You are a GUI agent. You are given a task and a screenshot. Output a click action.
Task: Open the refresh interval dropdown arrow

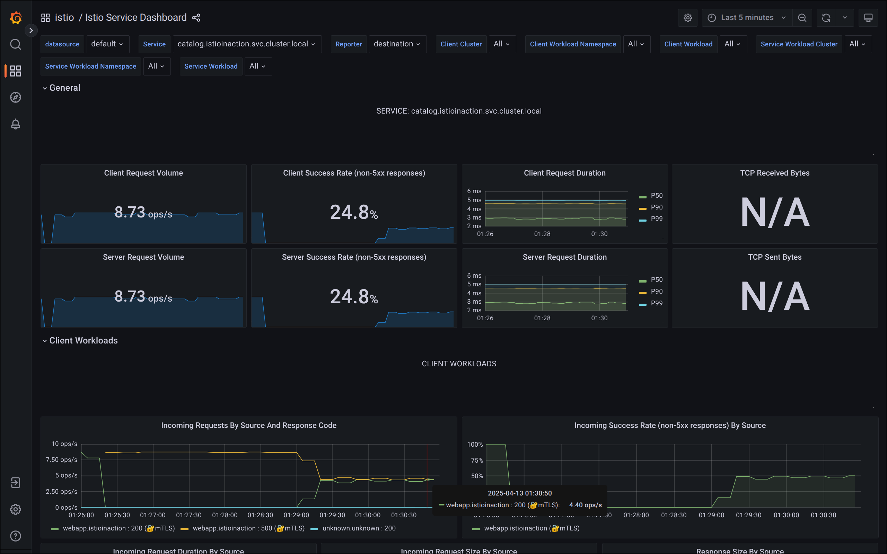[x=845, y=18]
